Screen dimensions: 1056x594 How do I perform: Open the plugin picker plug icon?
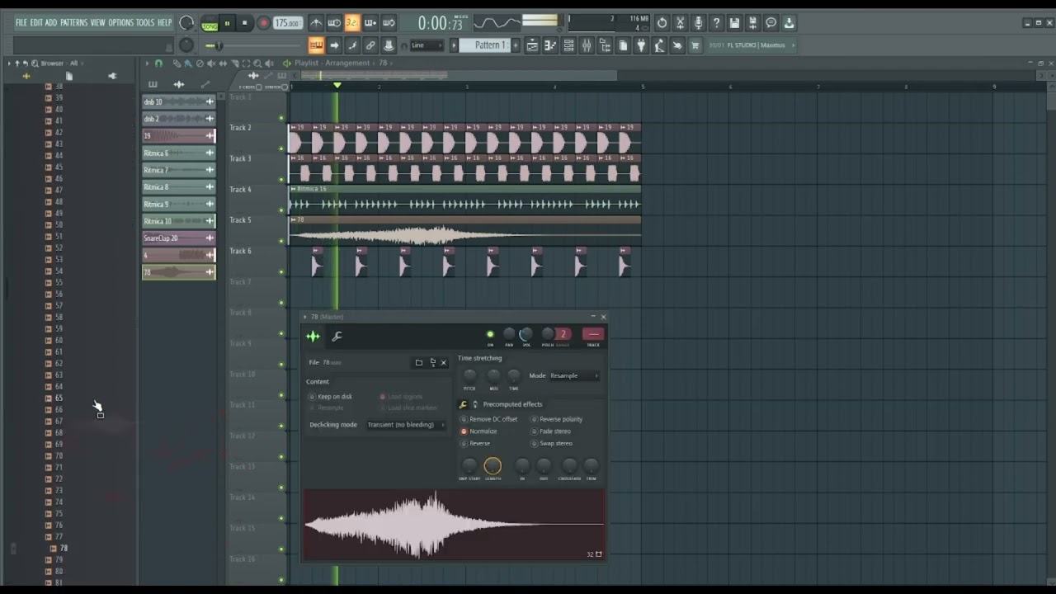[x=641, y=45]
